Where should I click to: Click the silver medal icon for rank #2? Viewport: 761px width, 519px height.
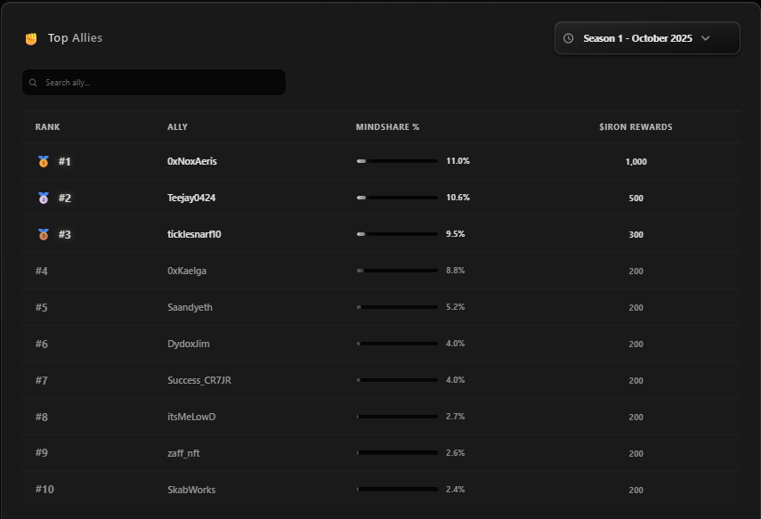pyautogui.click(x=44, y=198)
